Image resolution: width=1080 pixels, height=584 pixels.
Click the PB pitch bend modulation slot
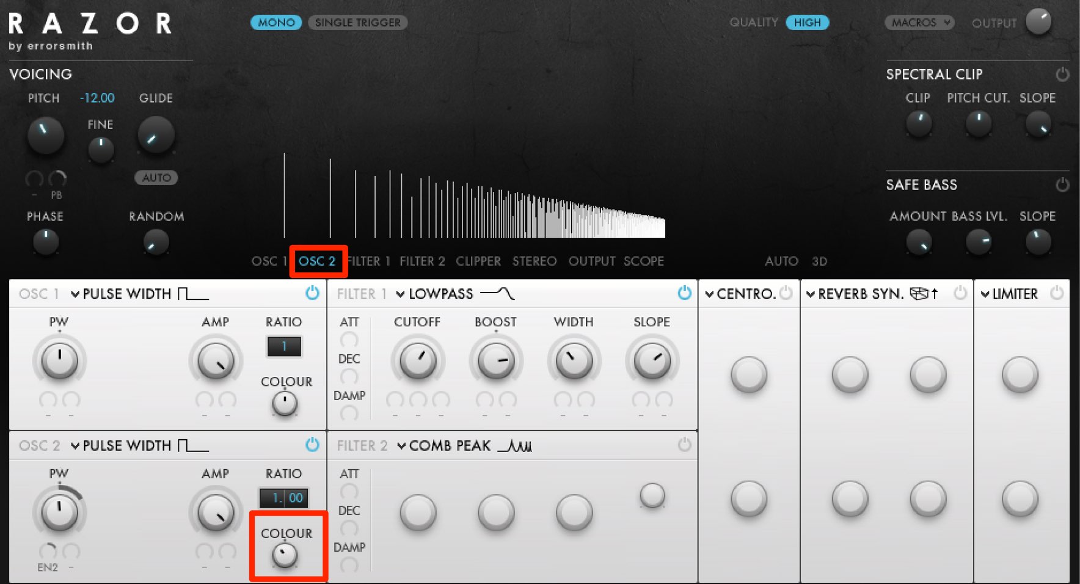coord(57,180)
